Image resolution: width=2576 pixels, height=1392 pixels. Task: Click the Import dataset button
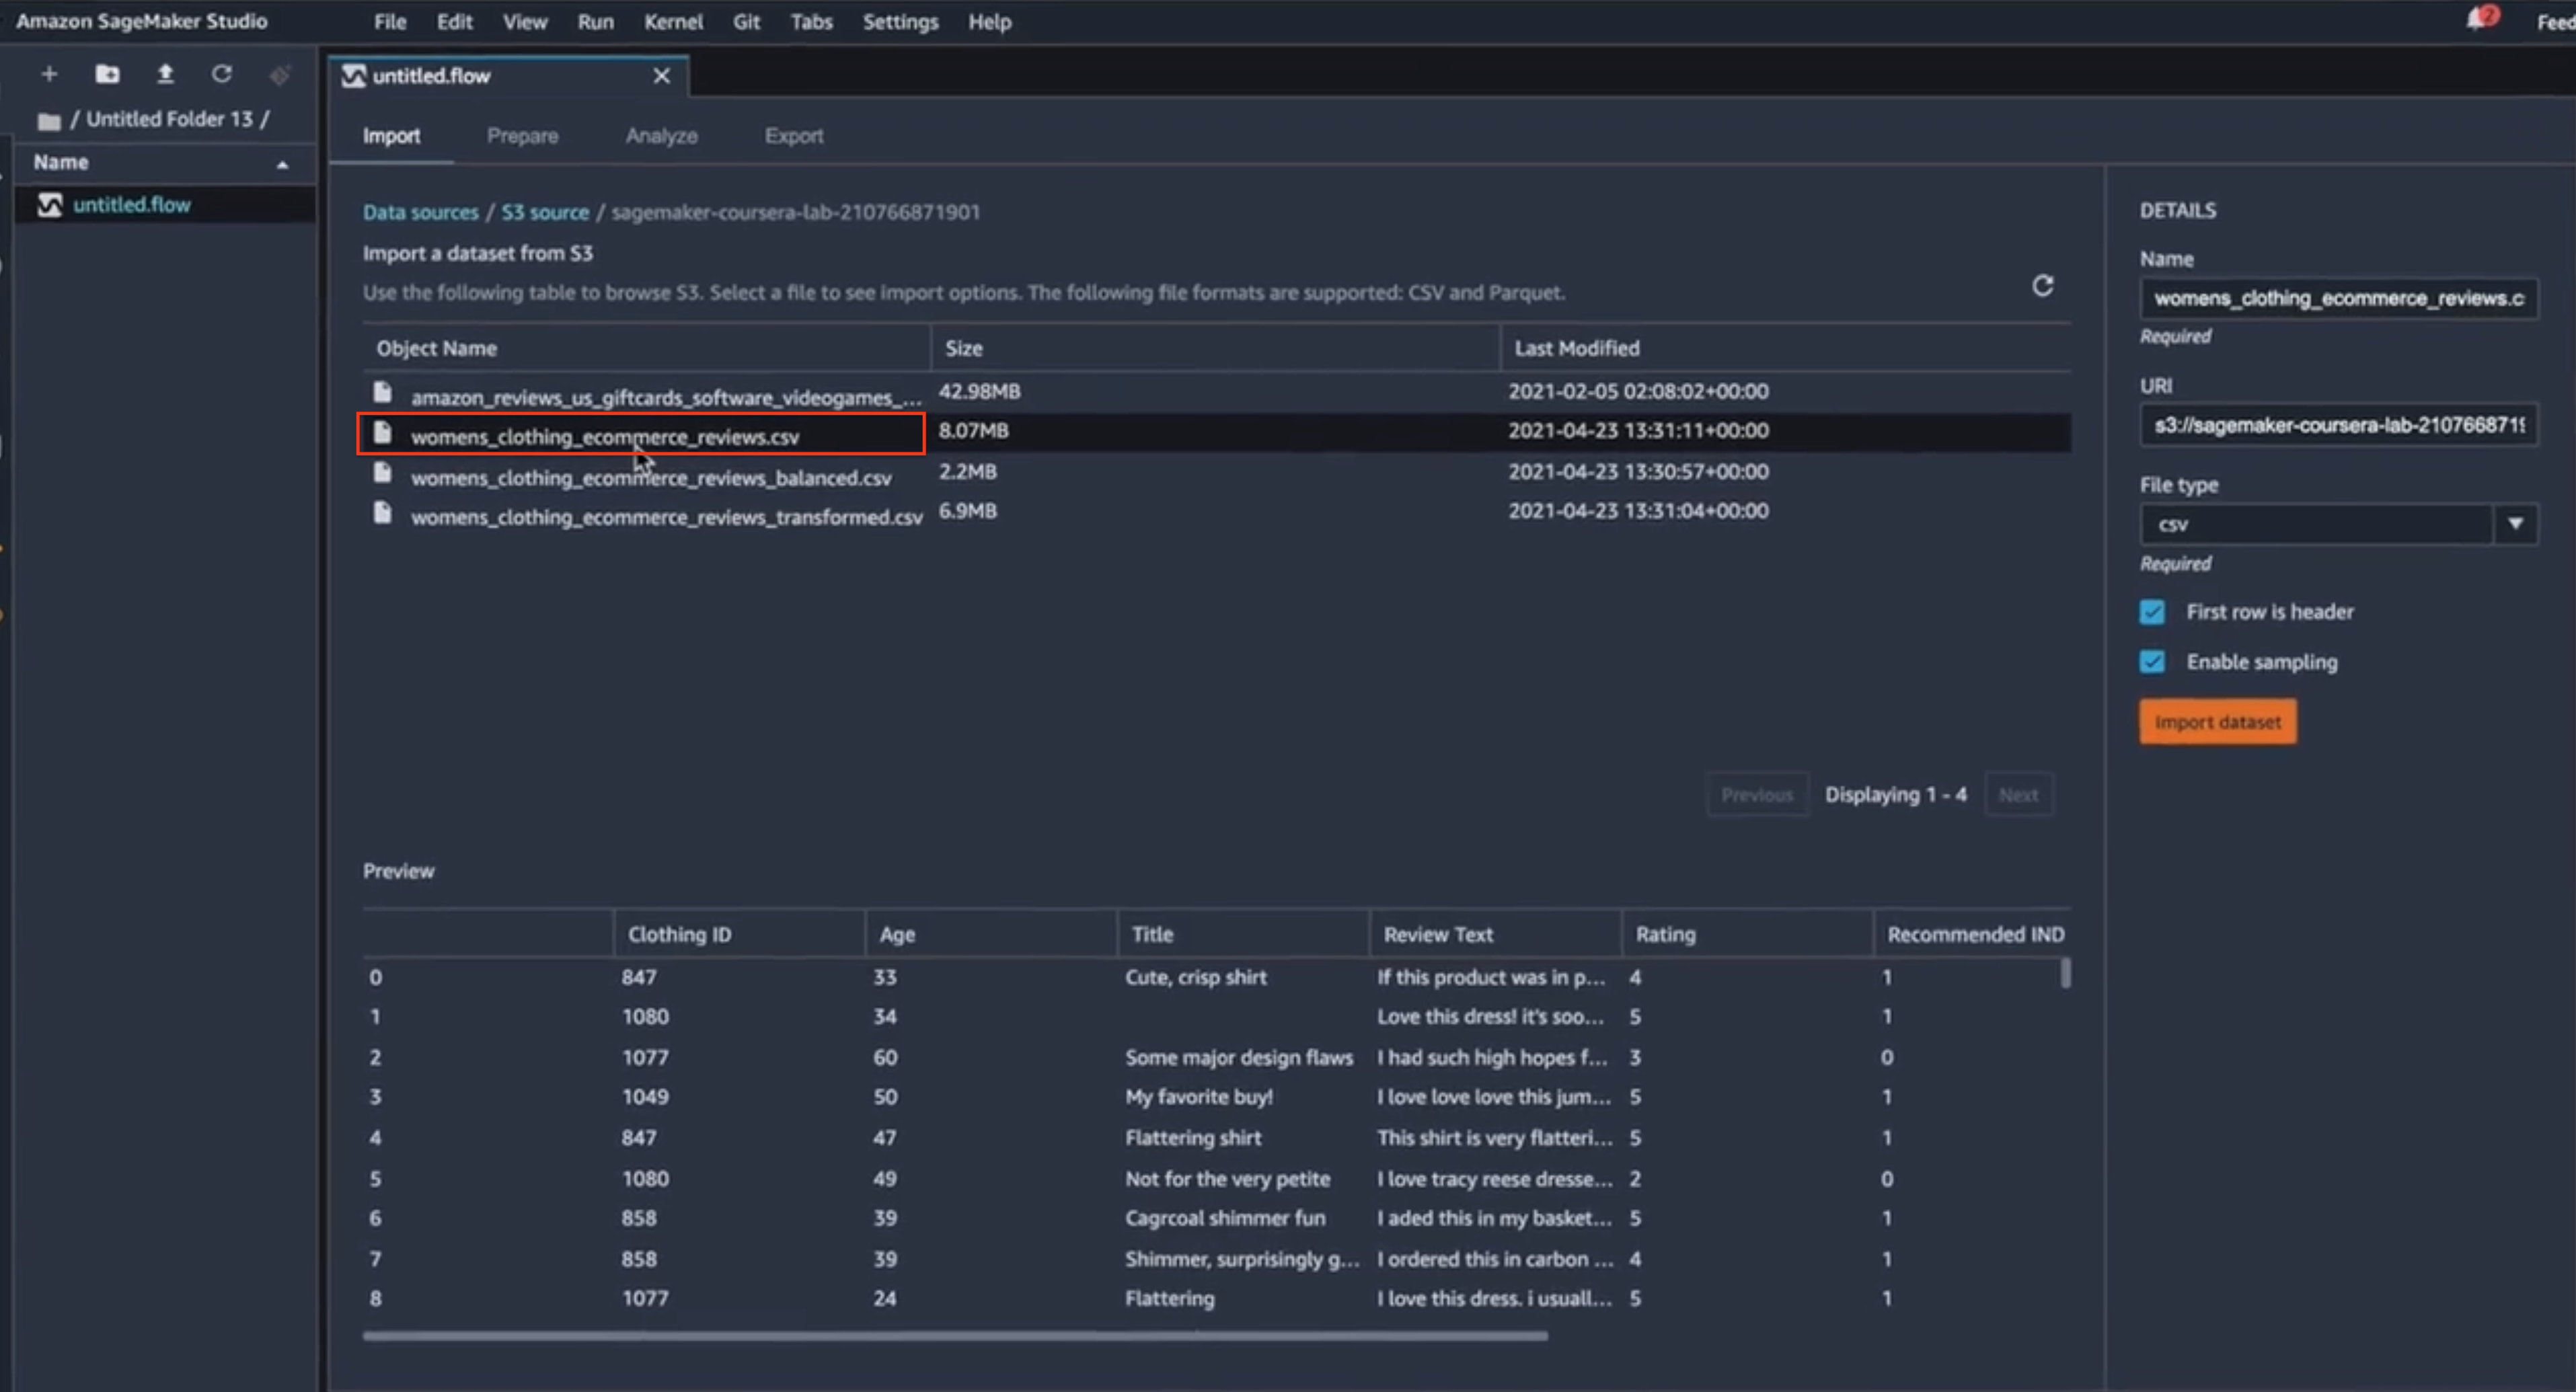(2217, 722)
